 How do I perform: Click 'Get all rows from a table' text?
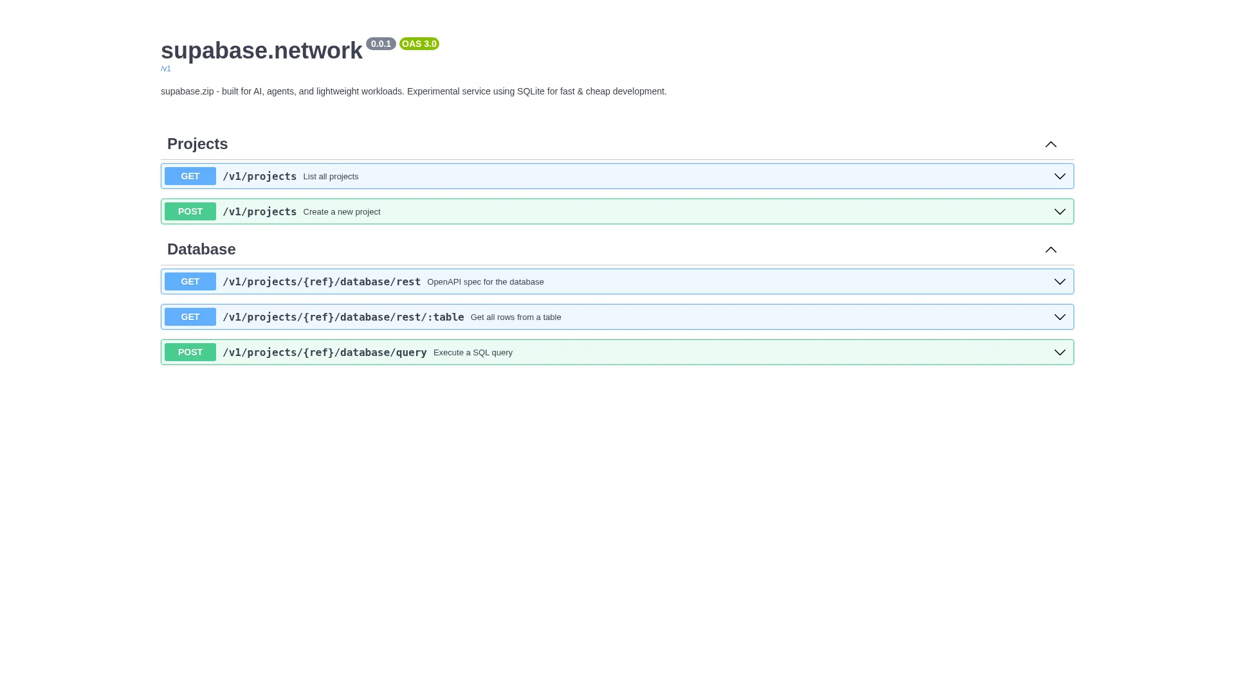tap(516, 317)
